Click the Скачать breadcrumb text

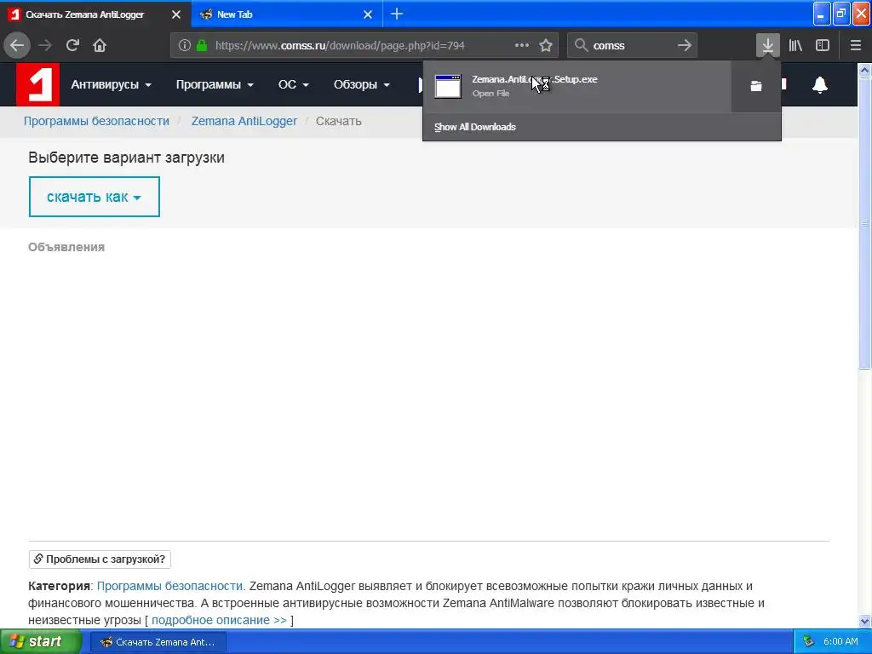pyautogui.click(x=339, y=121)
